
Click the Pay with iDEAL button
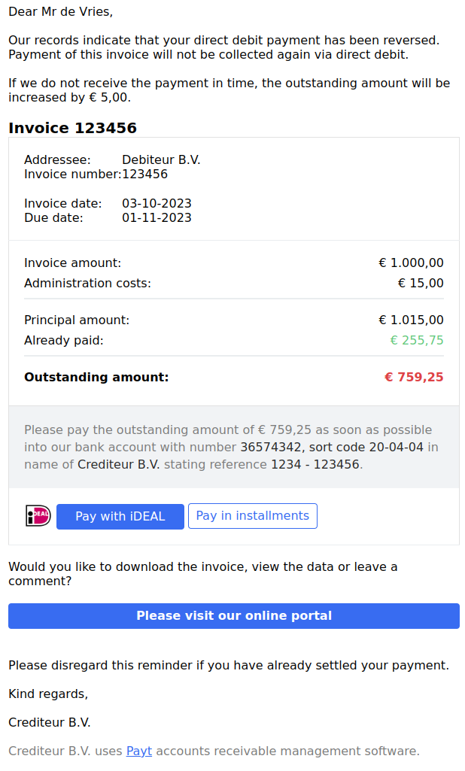120,516
